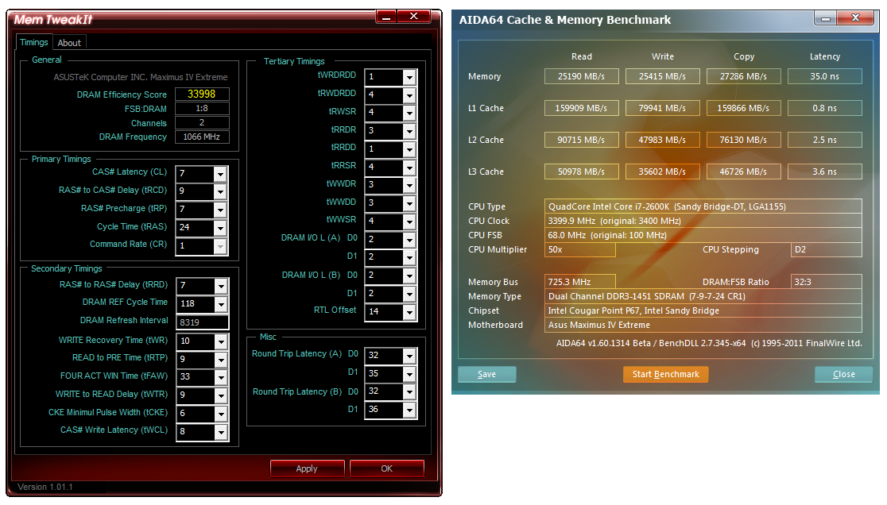This screenshot has height=505, width=887.
Task: Open the Cycle Time (tRAS) dropdown
Action: click(220, 228)
